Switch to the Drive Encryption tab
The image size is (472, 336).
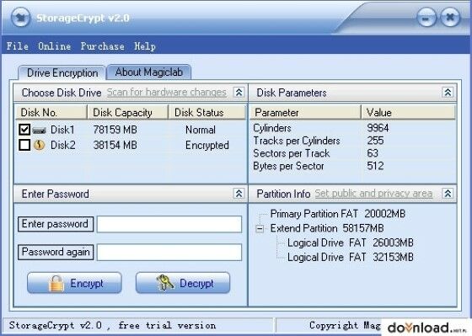(x=62, y=72)
